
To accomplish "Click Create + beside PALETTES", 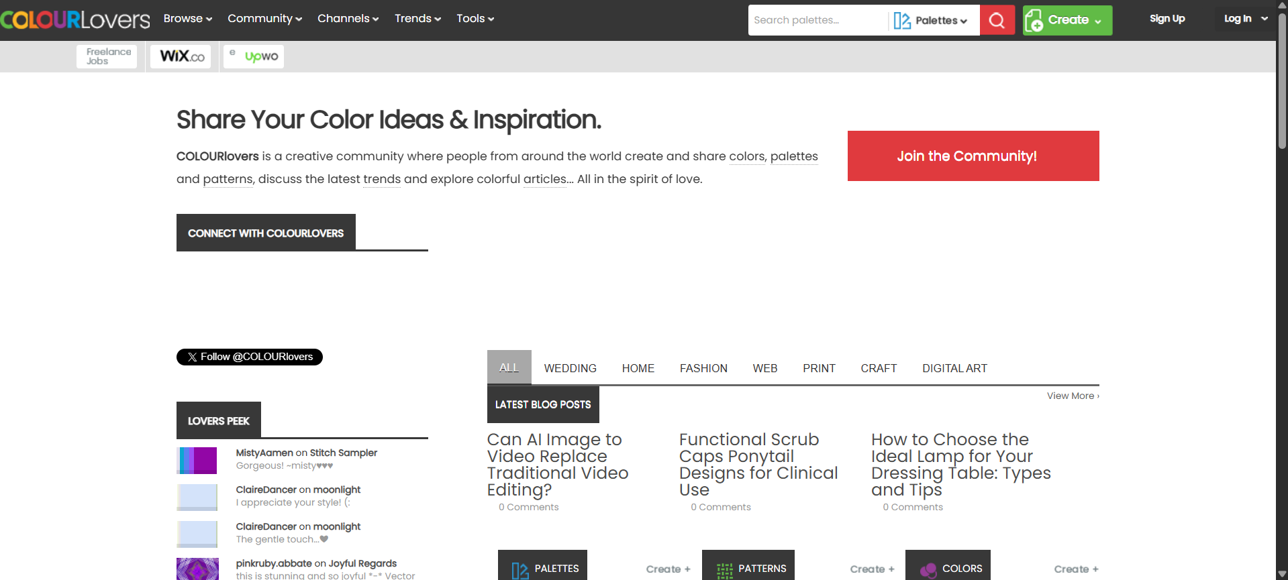I will point(668,569).
